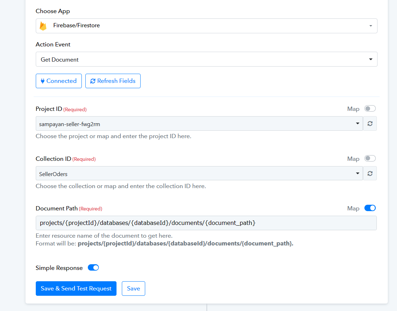Disable the Map switch for Document Path

point(370,208)
